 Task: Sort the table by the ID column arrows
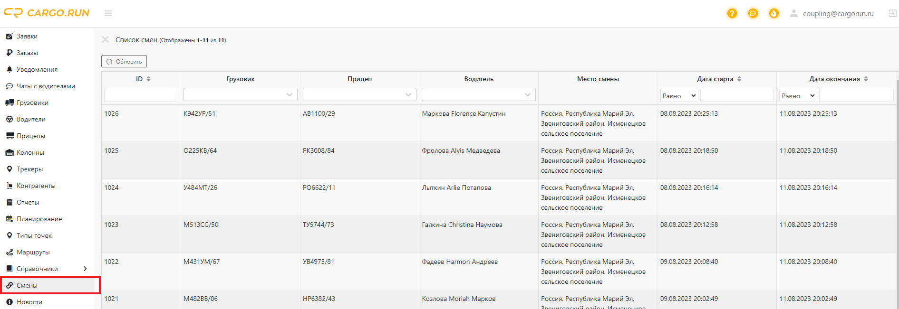tap(148, 79)
